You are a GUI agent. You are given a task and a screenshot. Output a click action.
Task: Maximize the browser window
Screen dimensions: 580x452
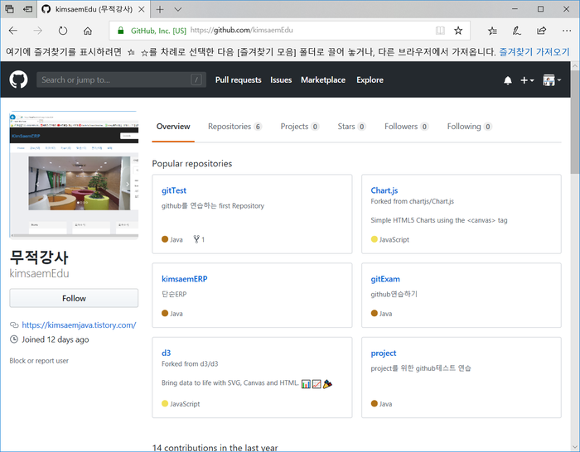[x=540, y=9]
